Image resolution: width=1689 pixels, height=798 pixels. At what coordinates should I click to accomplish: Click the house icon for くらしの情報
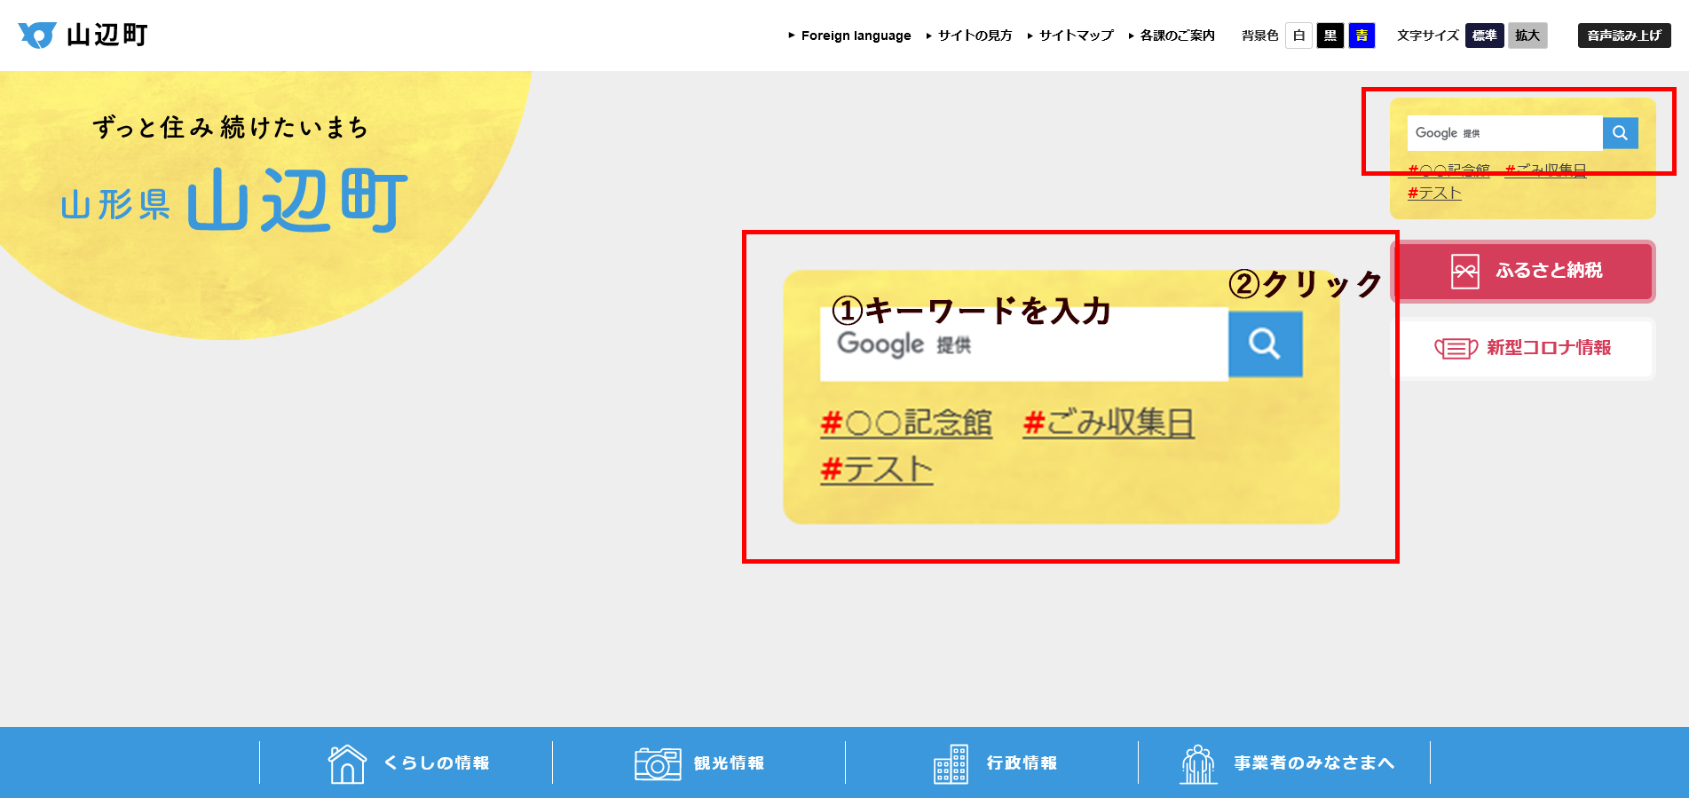[347, 763]
